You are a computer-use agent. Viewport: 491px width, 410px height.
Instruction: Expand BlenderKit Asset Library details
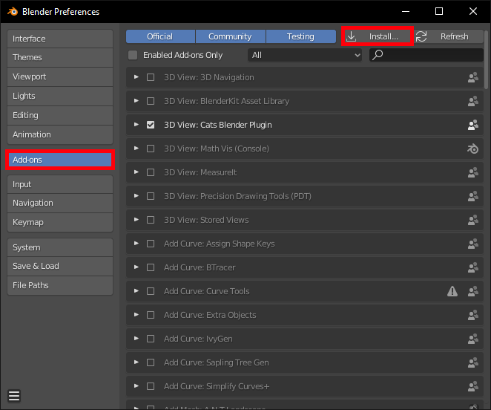(x=136, y=101)
